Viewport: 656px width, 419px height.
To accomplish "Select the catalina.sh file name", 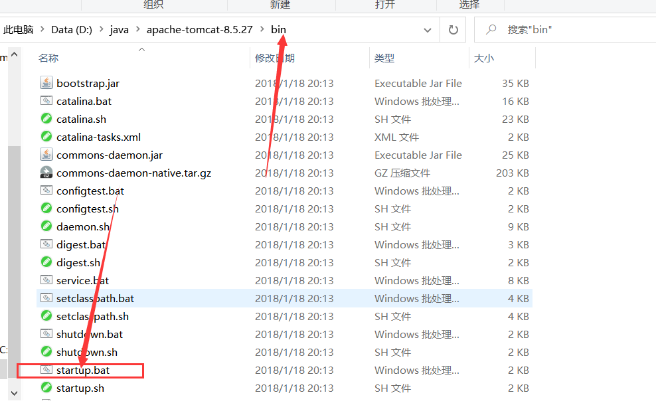I will tap(81, 120).
